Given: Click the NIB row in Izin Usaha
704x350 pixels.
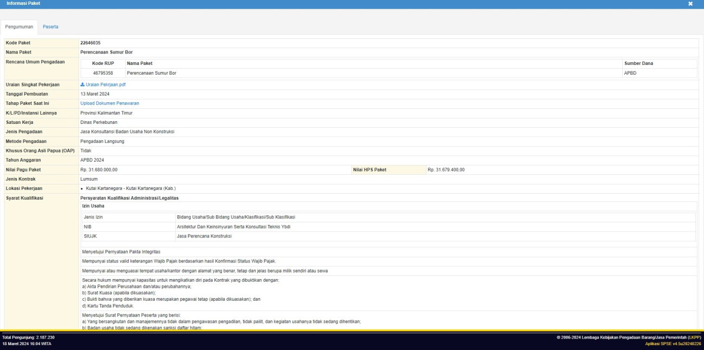Looking at the screenshot, I should point(88,227).
